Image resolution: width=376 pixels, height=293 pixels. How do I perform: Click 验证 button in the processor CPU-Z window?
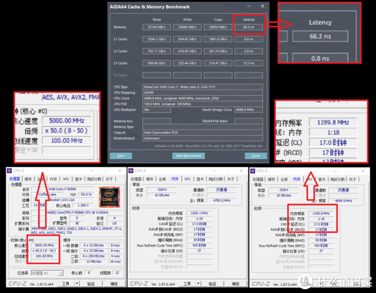91,284
